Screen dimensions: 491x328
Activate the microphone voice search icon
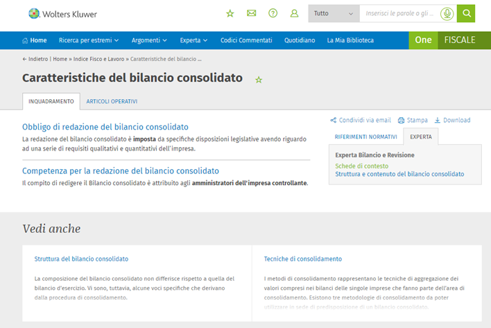tap(447, 13)
